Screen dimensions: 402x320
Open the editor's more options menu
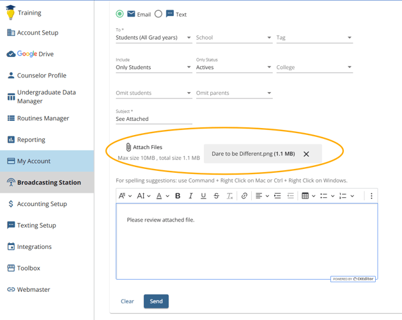point(371,196)
